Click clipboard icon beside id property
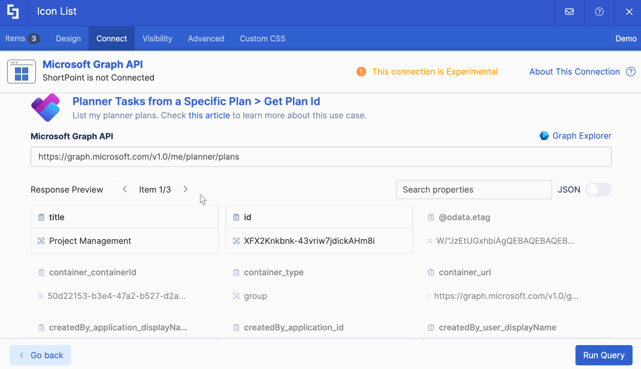The image size is (641, 369). [236, 217]
